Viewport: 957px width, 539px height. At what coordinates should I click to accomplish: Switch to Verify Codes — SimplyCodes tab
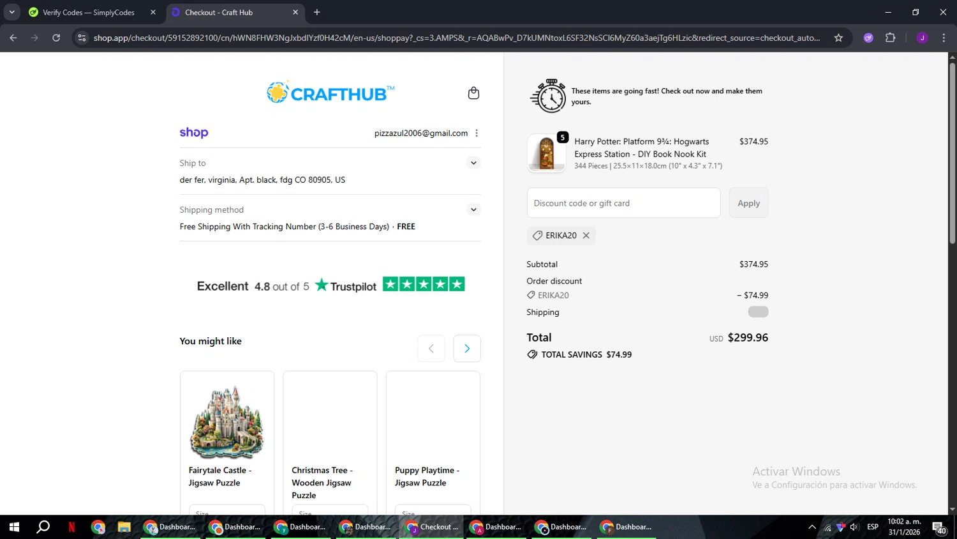tap(89, 12)
